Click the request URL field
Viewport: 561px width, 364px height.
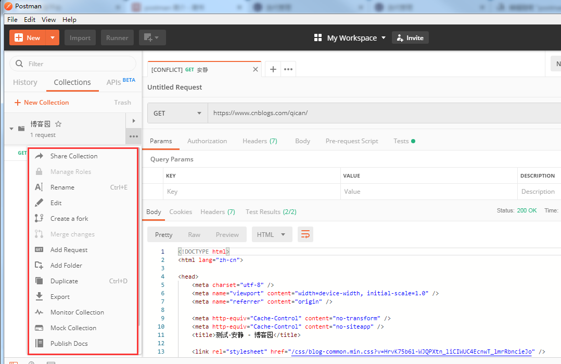(384, 113)
